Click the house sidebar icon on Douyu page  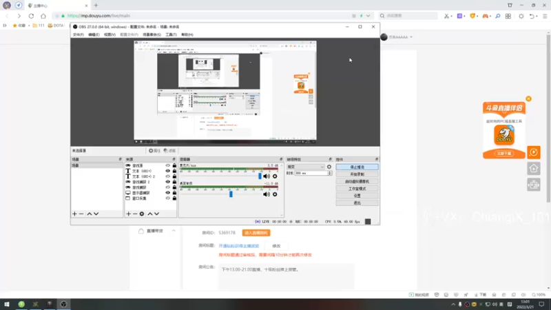(x=533, y=169)
